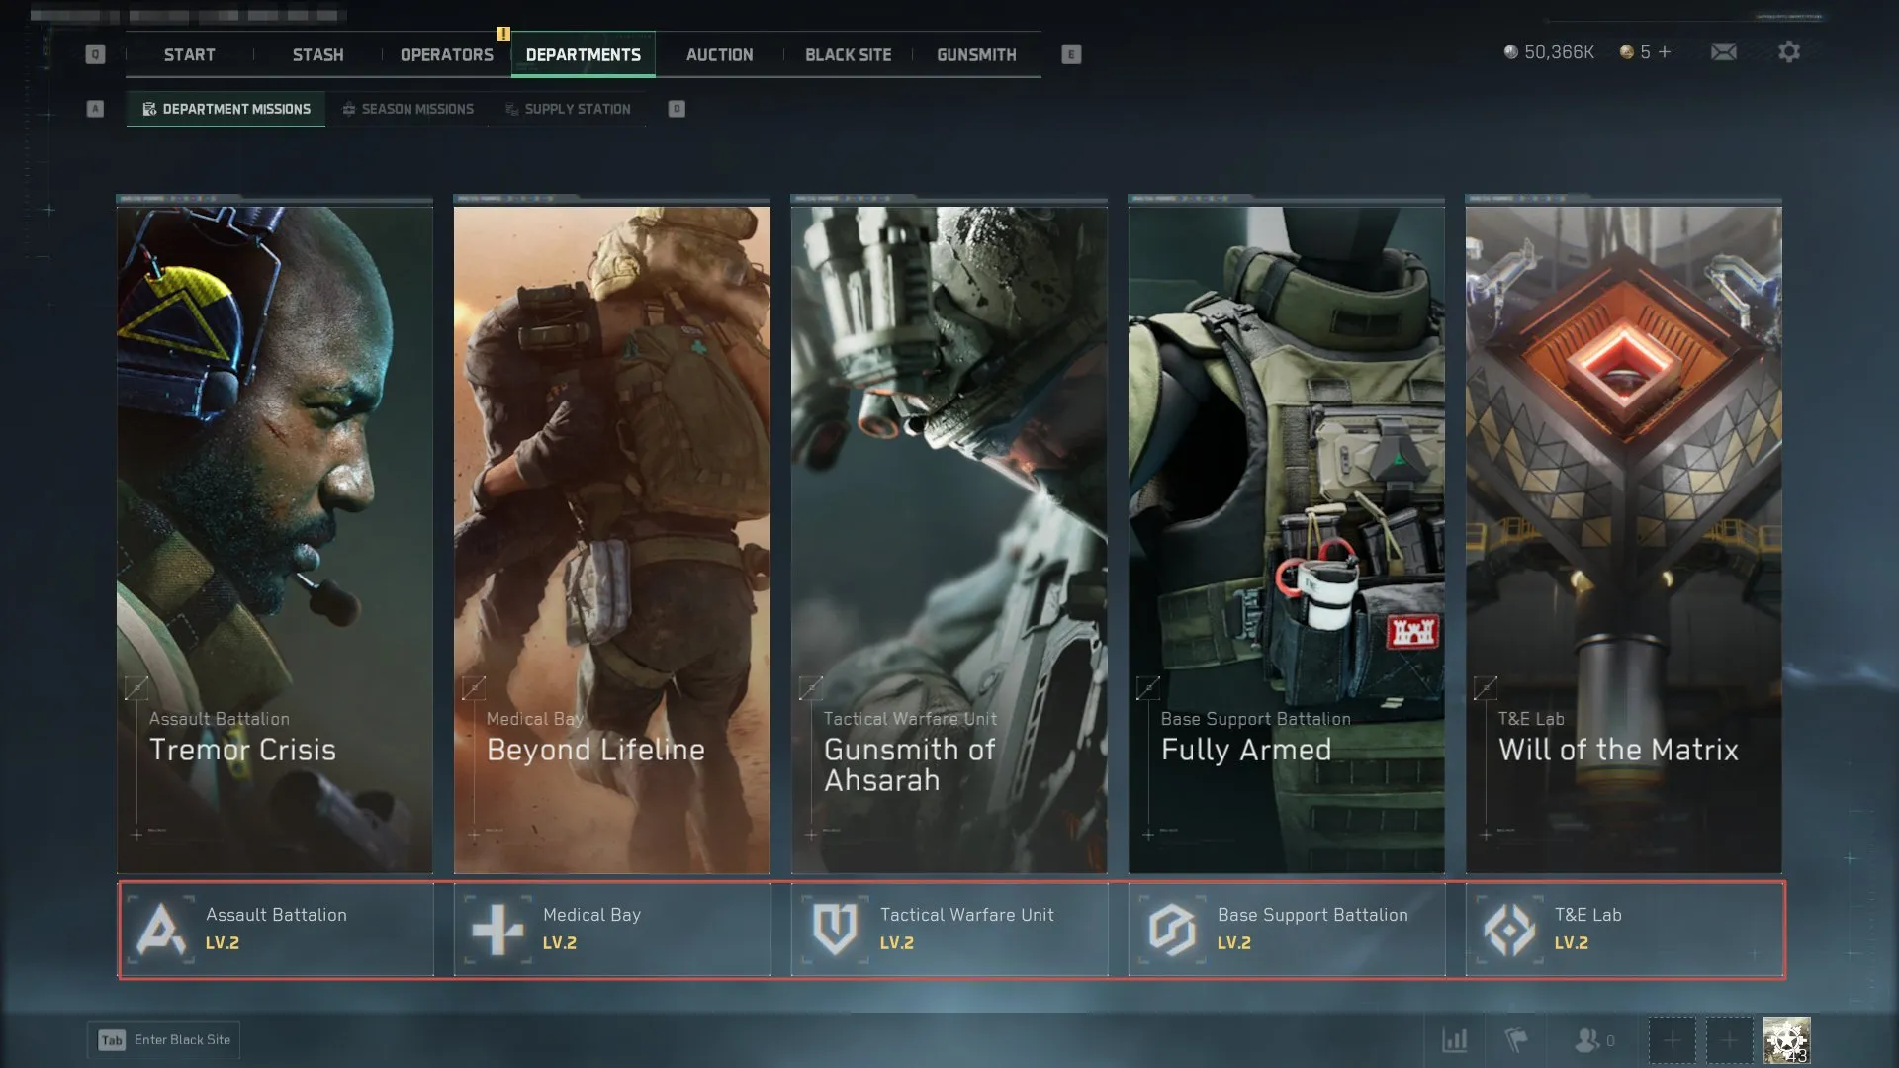1899x1068 pixels.
Task: Open the mail envelope icon
Action: 1724,51
